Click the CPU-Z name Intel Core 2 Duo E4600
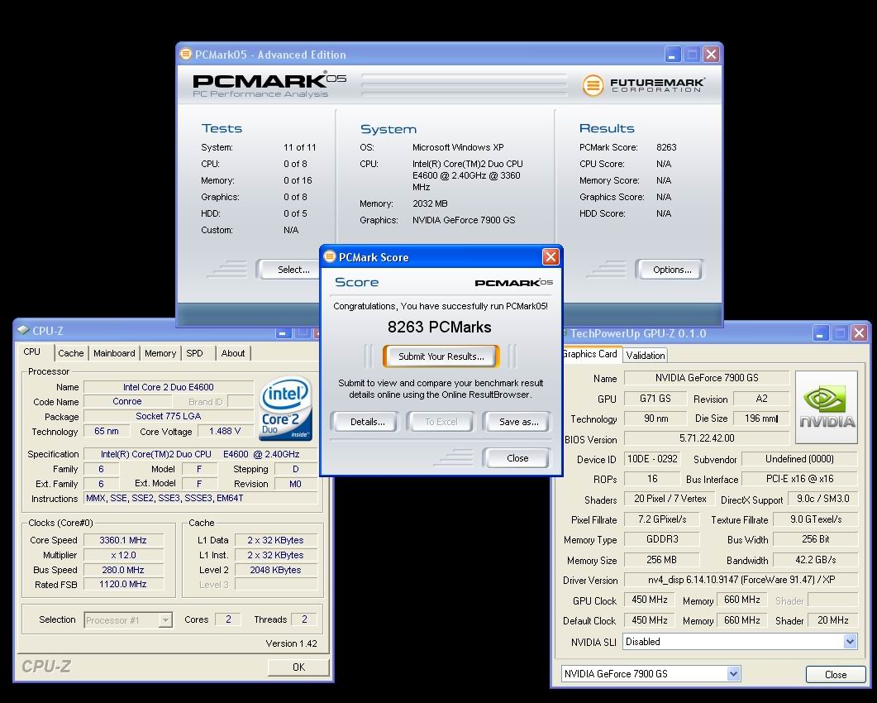Screen dimensions: 877x703 pos(169,387)
